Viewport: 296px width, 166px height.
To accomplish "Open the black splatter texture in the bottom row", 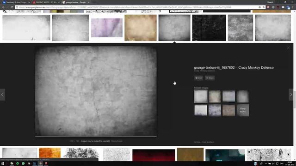I will [x=269, y=155].
